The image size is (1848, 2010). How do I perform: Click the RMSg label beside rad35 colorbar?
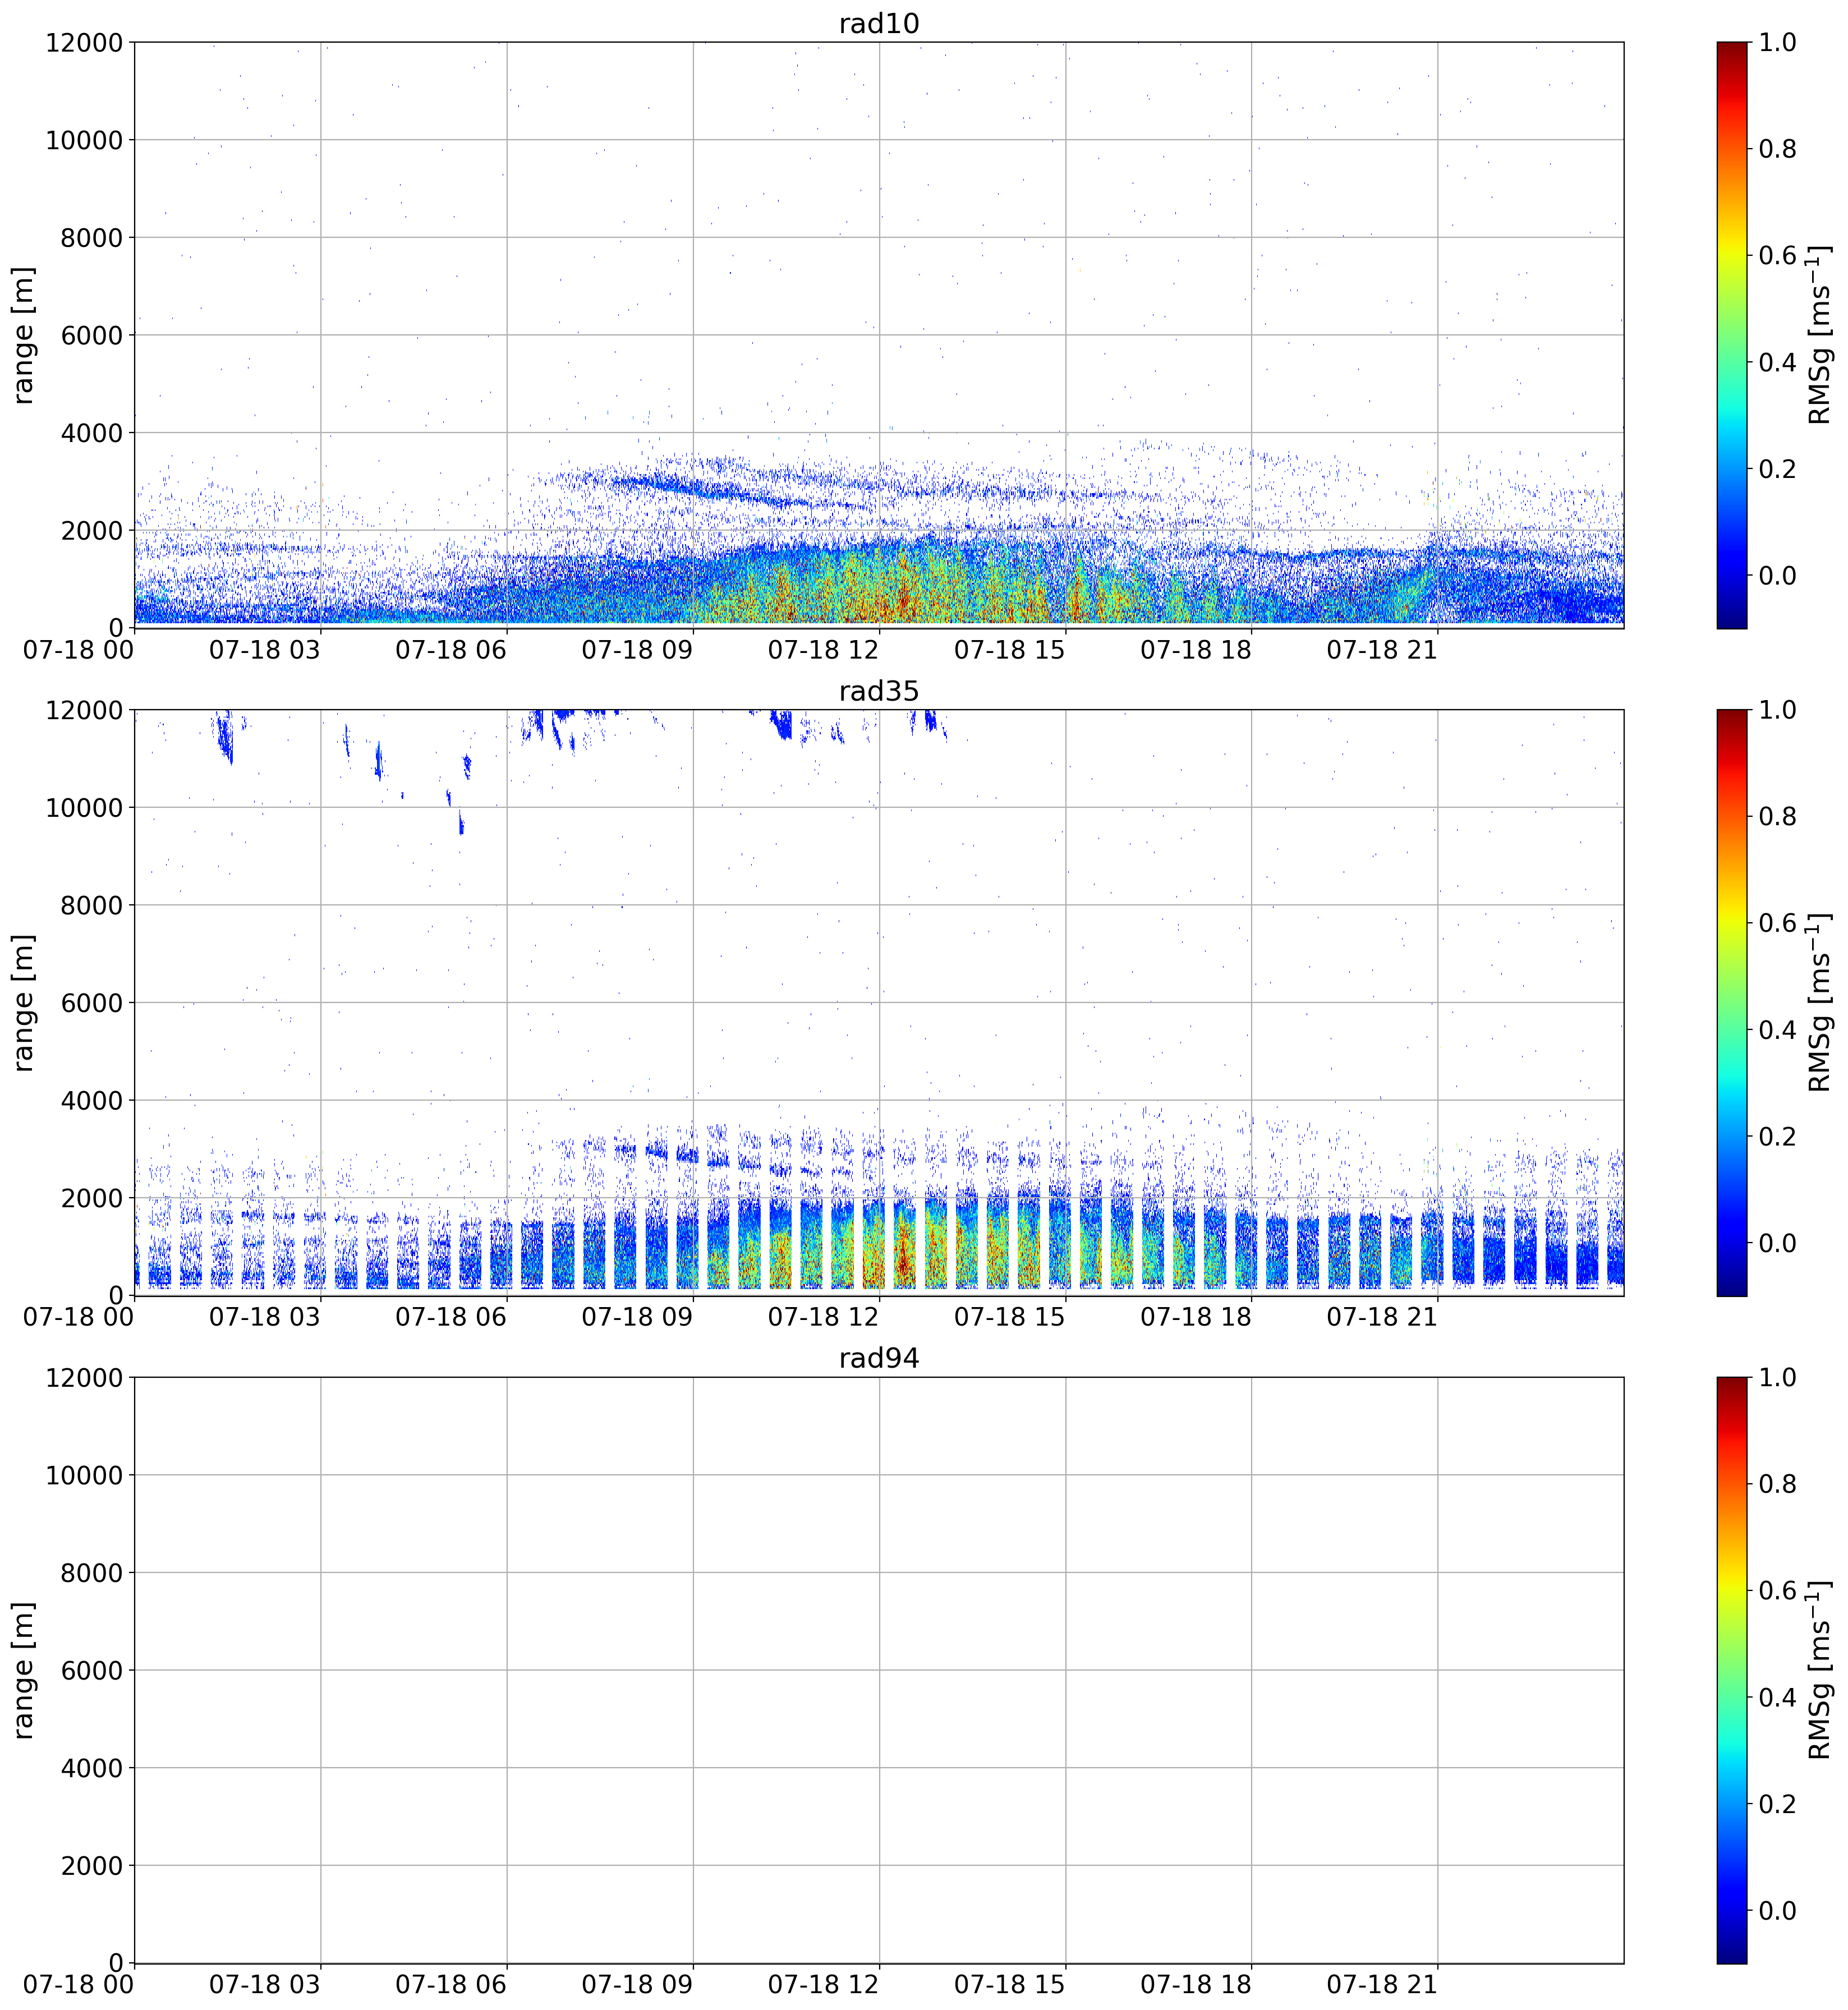click(1820, 1003)
